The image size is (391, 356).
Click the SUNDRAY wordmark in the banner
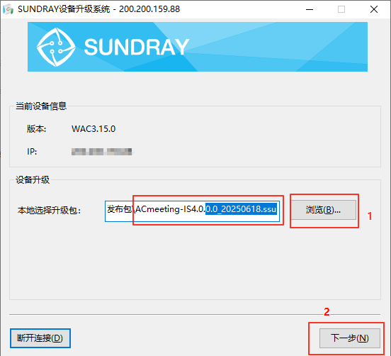coord(137,47)
